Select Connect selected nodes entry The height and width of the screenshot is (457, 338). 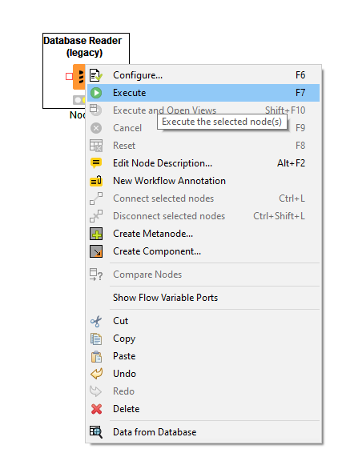click(x=203, y=198)
